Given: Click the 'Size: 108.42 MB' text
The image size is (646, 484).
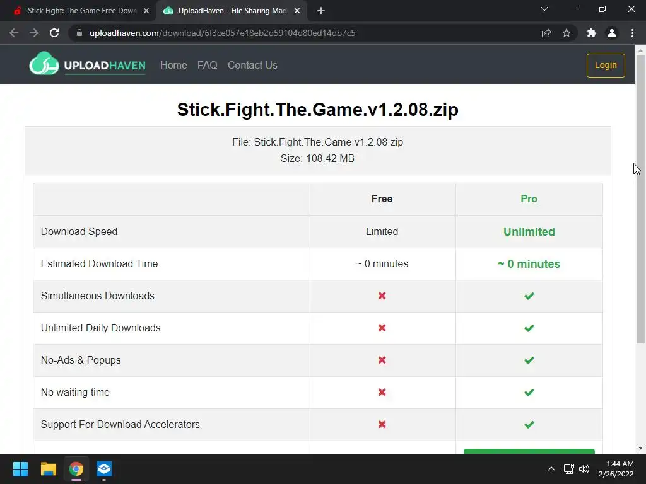Looking at the screenshot, I should point(318,158).
